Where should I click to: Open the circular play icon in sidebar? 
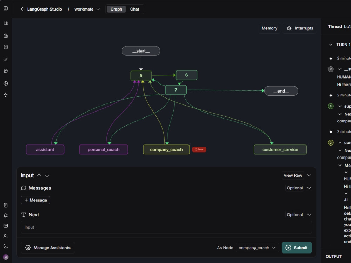[x=6, y=83]
